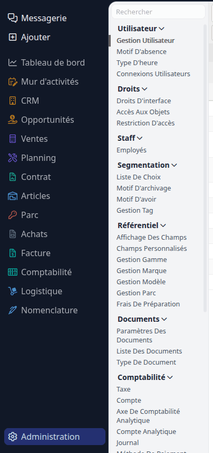
Task: Select the Mur d'activités calendar icon
Action: pyautogui.click(x=12, y=81)
